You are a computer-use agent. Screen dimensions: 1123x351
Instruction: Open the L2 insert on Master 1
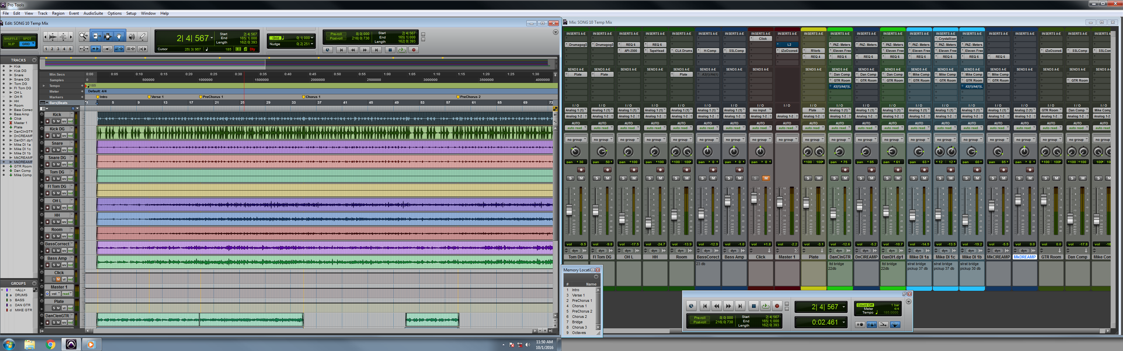coord(787,44)
